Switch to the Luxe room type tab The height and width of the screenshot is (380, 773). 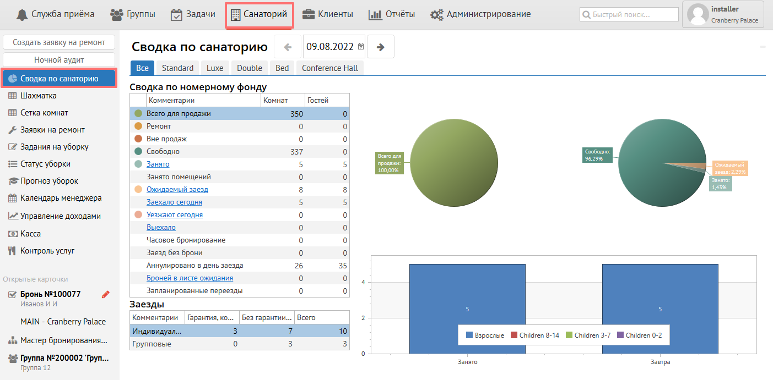pos(215,68)
